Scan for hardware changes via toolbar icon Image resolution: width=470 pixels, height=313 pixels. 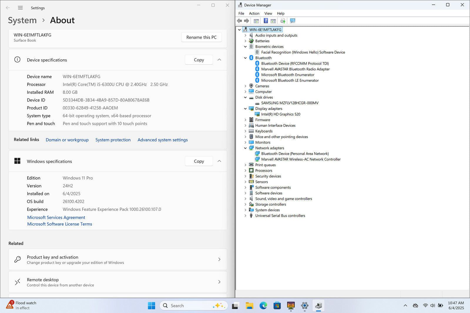[x=293, y=21]
